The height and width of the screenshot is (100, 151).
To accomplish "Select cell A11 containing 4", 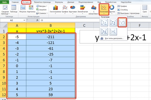I will point(17,89).
